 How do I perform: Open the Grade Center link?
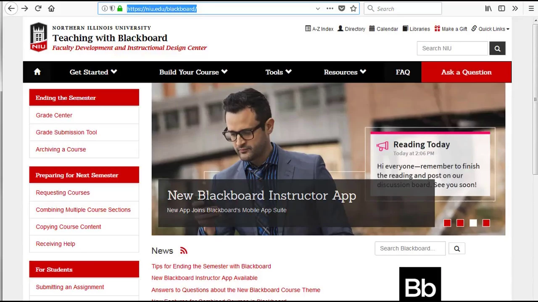click(x=54, y=115)
